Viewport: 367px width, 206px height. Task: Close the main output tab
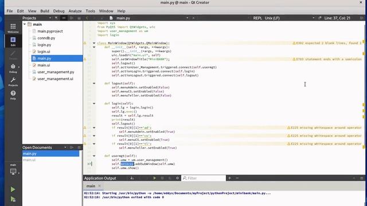[99, 186]
